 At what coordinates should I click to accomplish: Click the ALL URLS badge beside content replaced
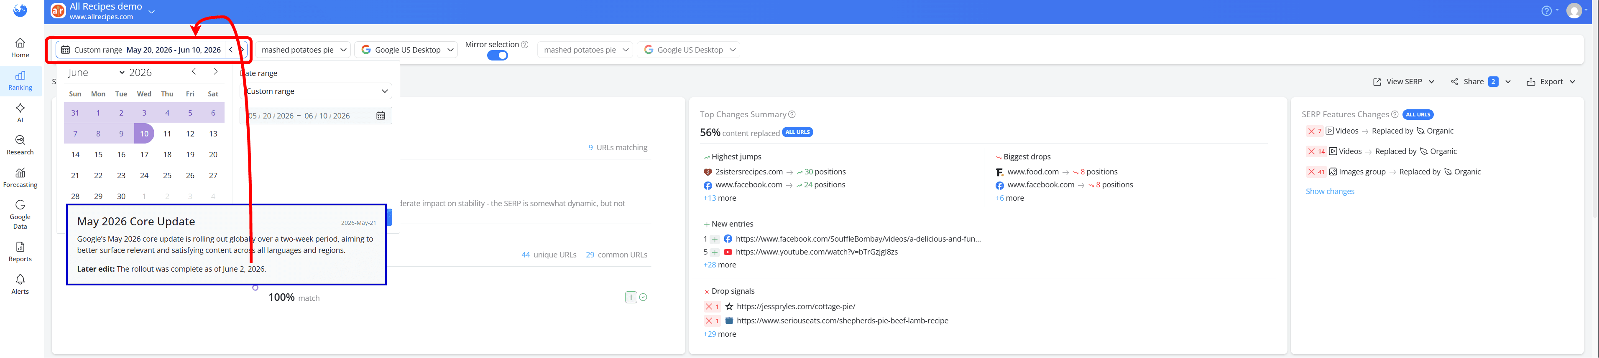tap(797, 133)
